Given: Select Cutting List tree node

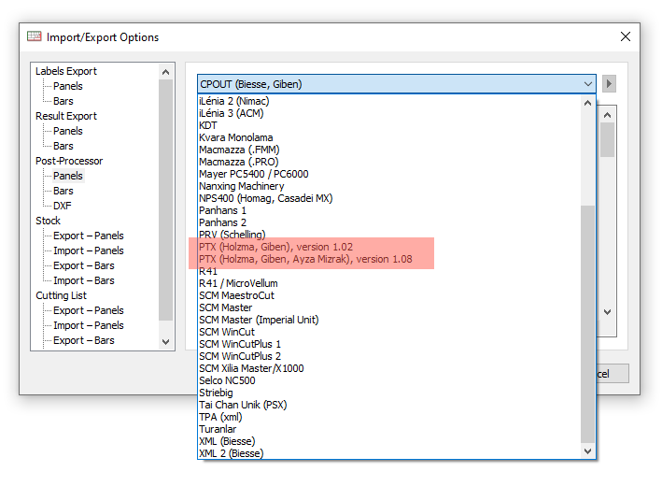Looking at the screenshot, I should (62, 295).
